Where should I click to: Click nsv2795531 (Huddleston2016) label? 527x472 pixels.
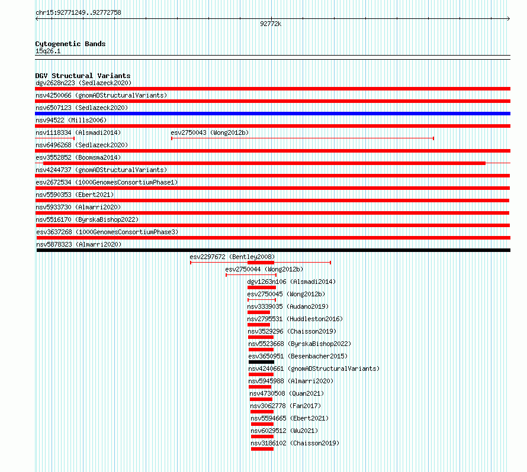click(x=295, y=319)
